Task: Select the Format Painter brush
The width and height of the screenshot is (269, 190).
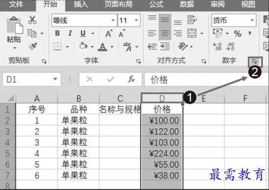Action: [32, 46]
